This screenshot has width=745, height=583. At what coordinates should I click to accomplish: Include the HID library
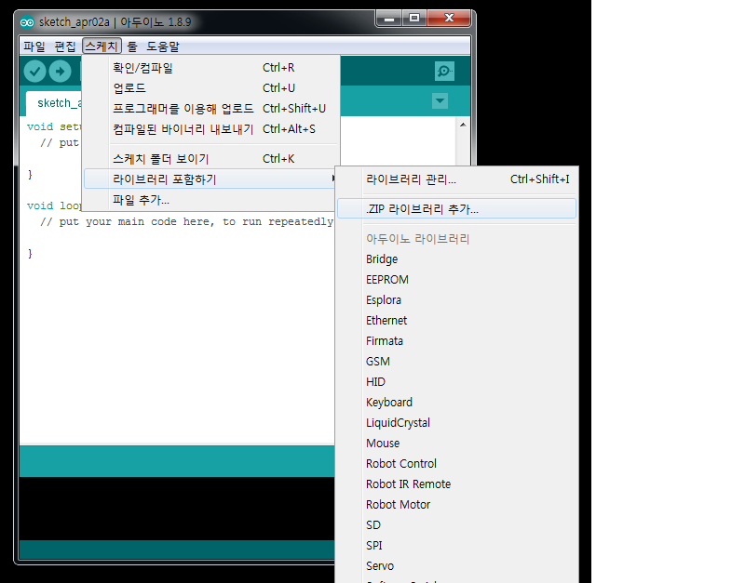(456, 381)
